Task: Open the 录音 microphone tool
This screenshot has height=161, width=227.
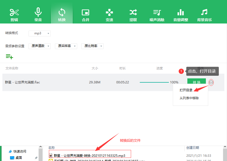Action: click(x=38, y=15)
